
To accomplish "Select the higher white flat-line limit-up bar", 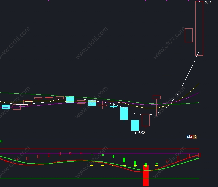I will click(x=178, y=53).
